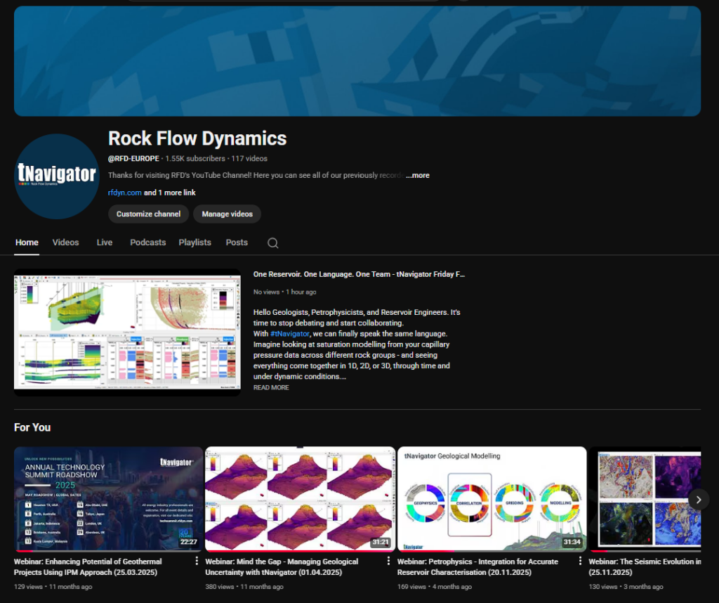Select the Playlists tab
Image resolution: width=719 pixels, height=603 pixels.
click(194, 242)
